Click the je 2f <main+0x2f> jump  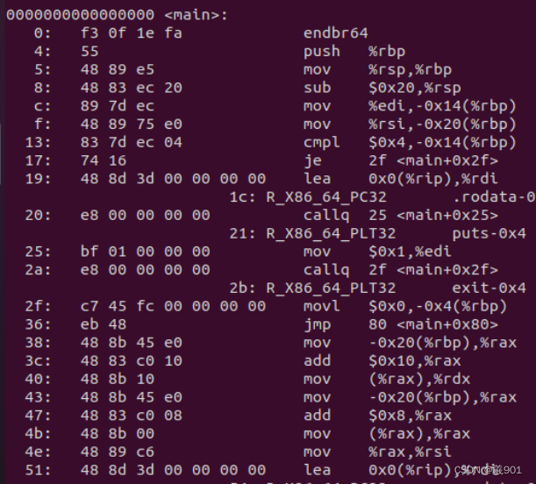[x=401, y=160]
